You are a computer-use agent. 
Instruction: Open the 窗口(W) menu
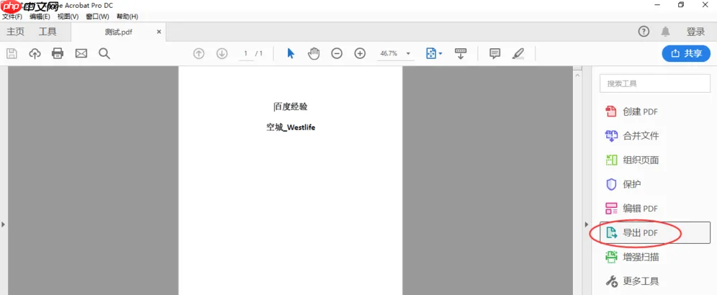click(x=97, y=17)
